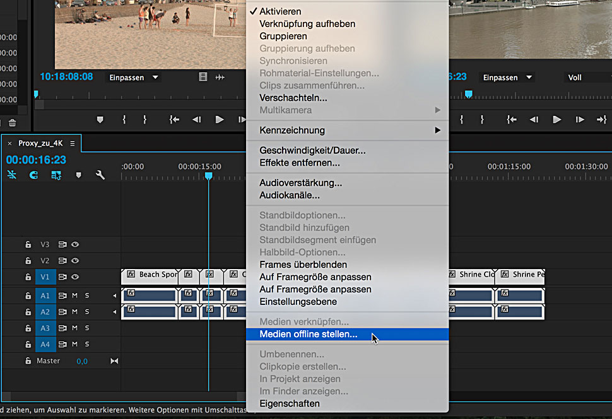612x419 pixels.
Task: Toggle lock on video track V3
Action: [28, 244]
